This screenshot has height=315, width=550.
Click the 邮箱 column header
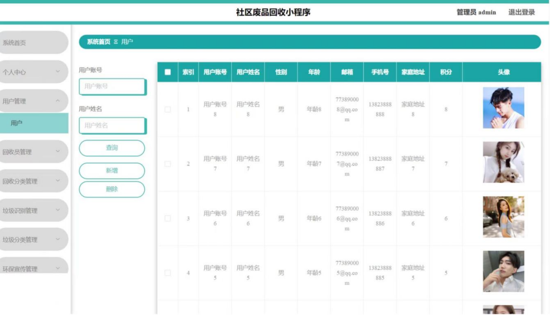tap(347, 72)
